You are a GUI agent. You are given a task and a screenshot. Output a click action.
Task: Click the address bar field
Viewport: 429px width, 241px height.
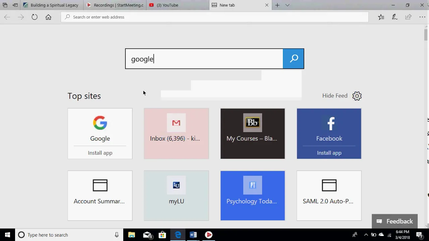click(214, 17)
